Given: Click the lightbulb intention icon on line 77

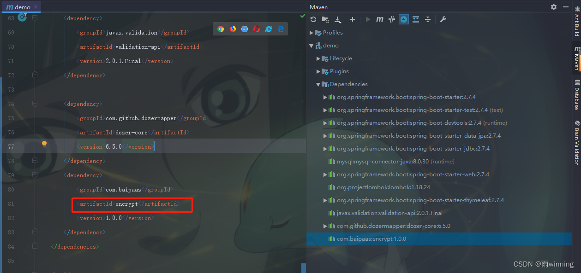Looking at the screenshot, I should pyautogui.click(x=44, y=144).
